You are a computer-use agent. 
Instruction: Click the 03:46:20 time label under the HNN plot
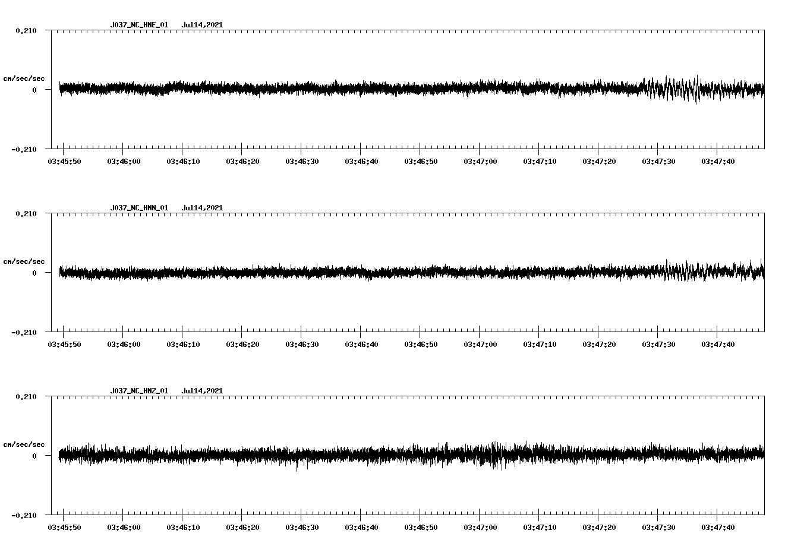(242, 345)
